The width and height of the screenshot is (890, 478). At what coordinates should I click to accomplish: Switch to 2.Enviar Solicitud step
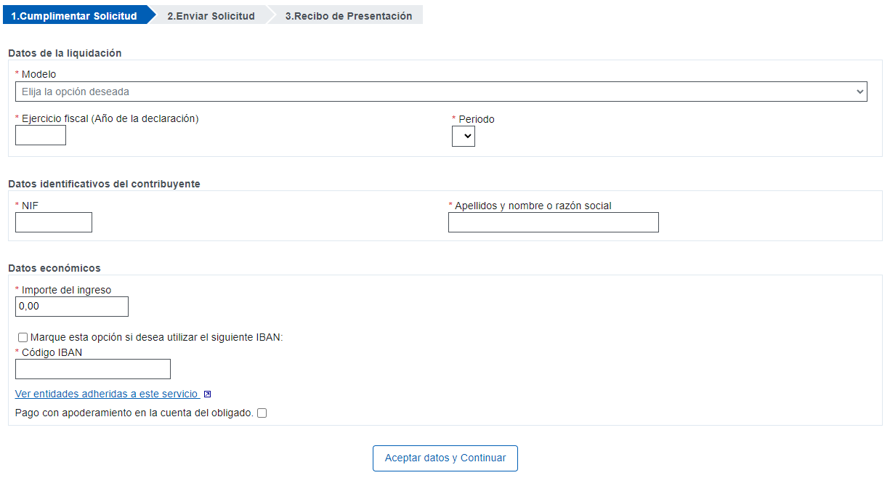211,16
